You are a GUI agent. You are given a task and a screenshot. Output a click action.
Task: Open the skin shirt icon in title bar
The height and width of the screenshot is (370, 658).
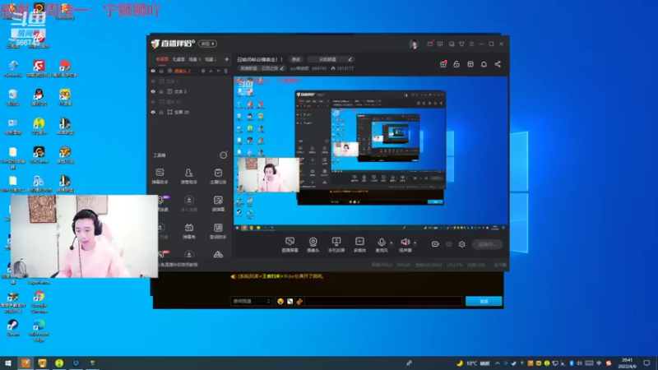(x=461, y=44)
